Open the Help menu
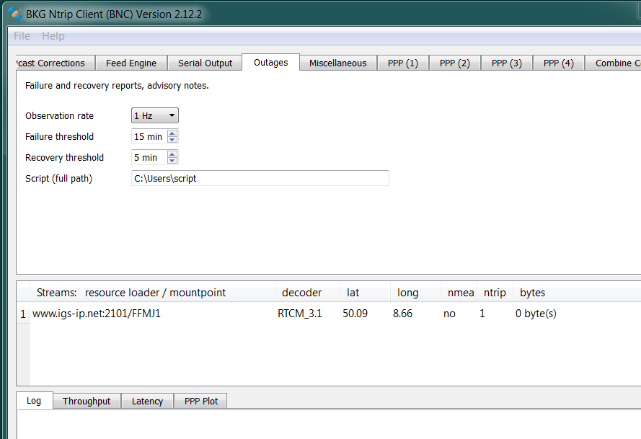641x439 pixels. 53,36
